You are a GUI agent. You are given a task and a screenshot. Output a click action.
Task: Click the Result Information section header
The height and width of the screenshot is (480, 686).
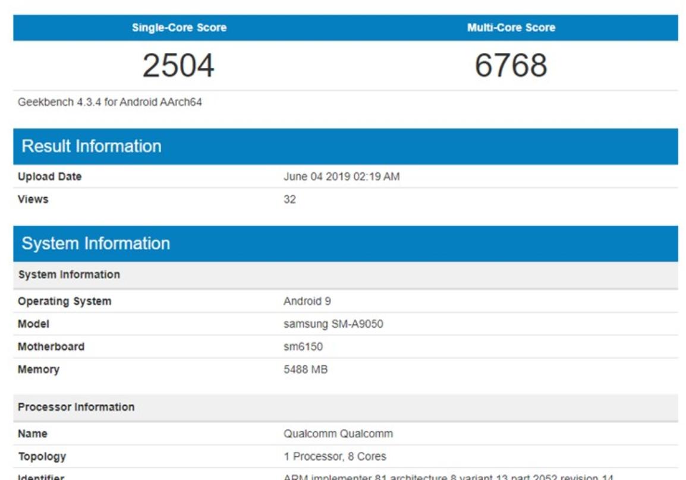click(x=92, y=146)
